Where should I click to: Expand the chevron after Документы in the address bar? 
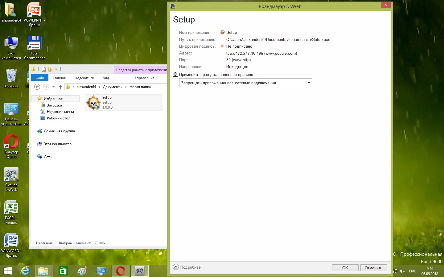click(126, 87)
